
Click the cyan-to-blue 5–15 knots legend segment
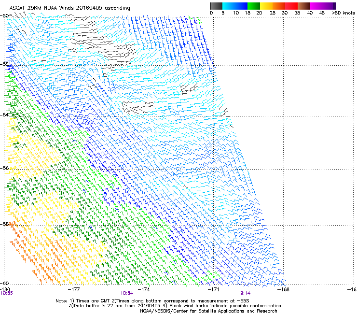click(x=235, y=6)
